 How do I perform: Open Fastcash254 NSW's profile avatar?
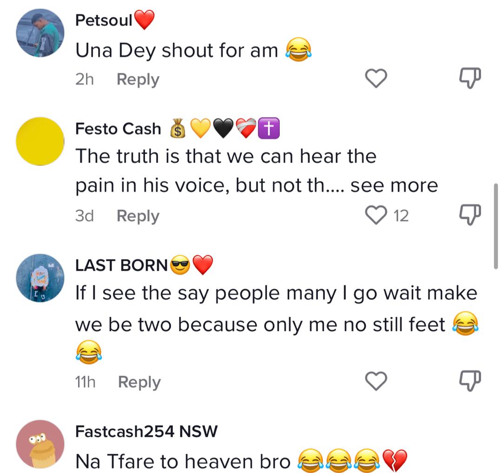click(x=40, y=444)
